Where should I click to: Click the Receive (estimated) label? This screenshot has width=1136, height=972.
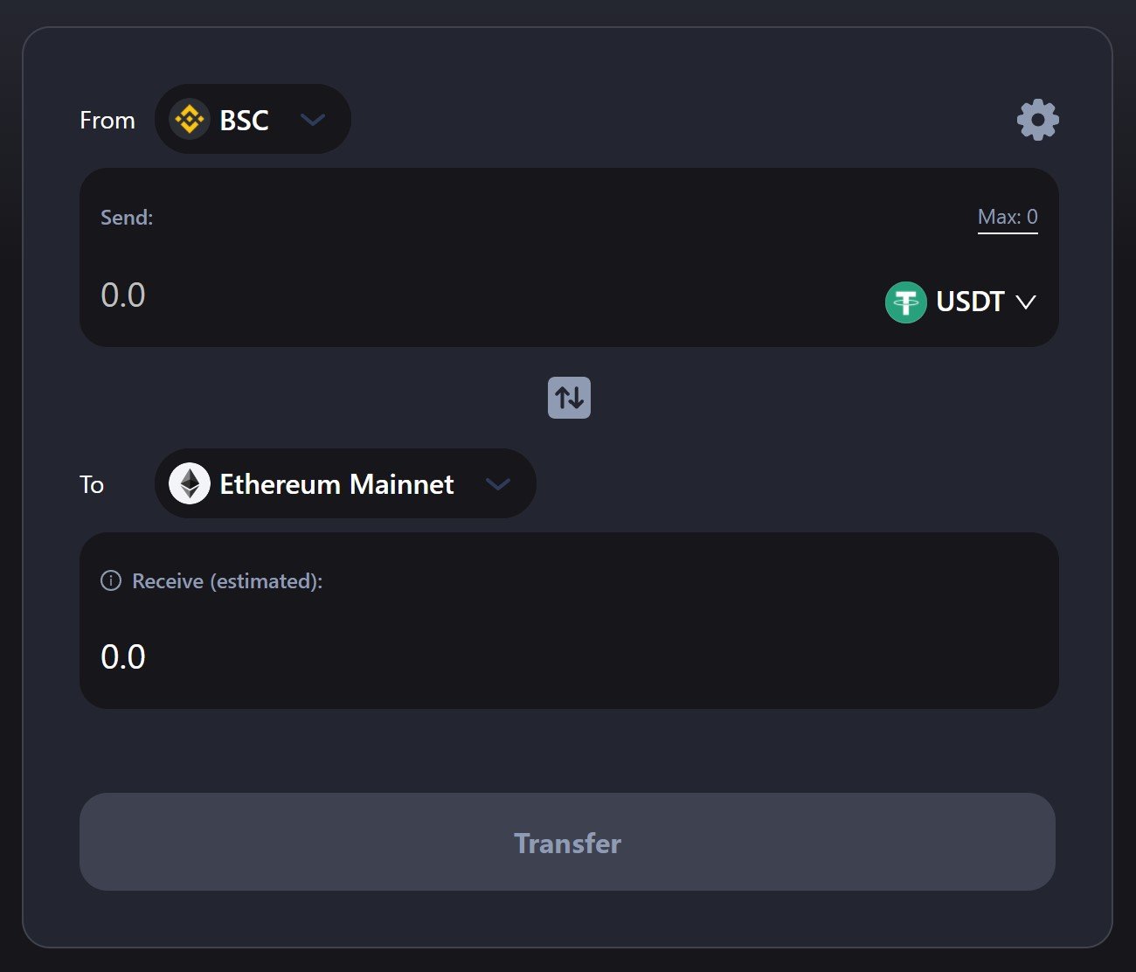pyautogui.click(x=227, y=581)
